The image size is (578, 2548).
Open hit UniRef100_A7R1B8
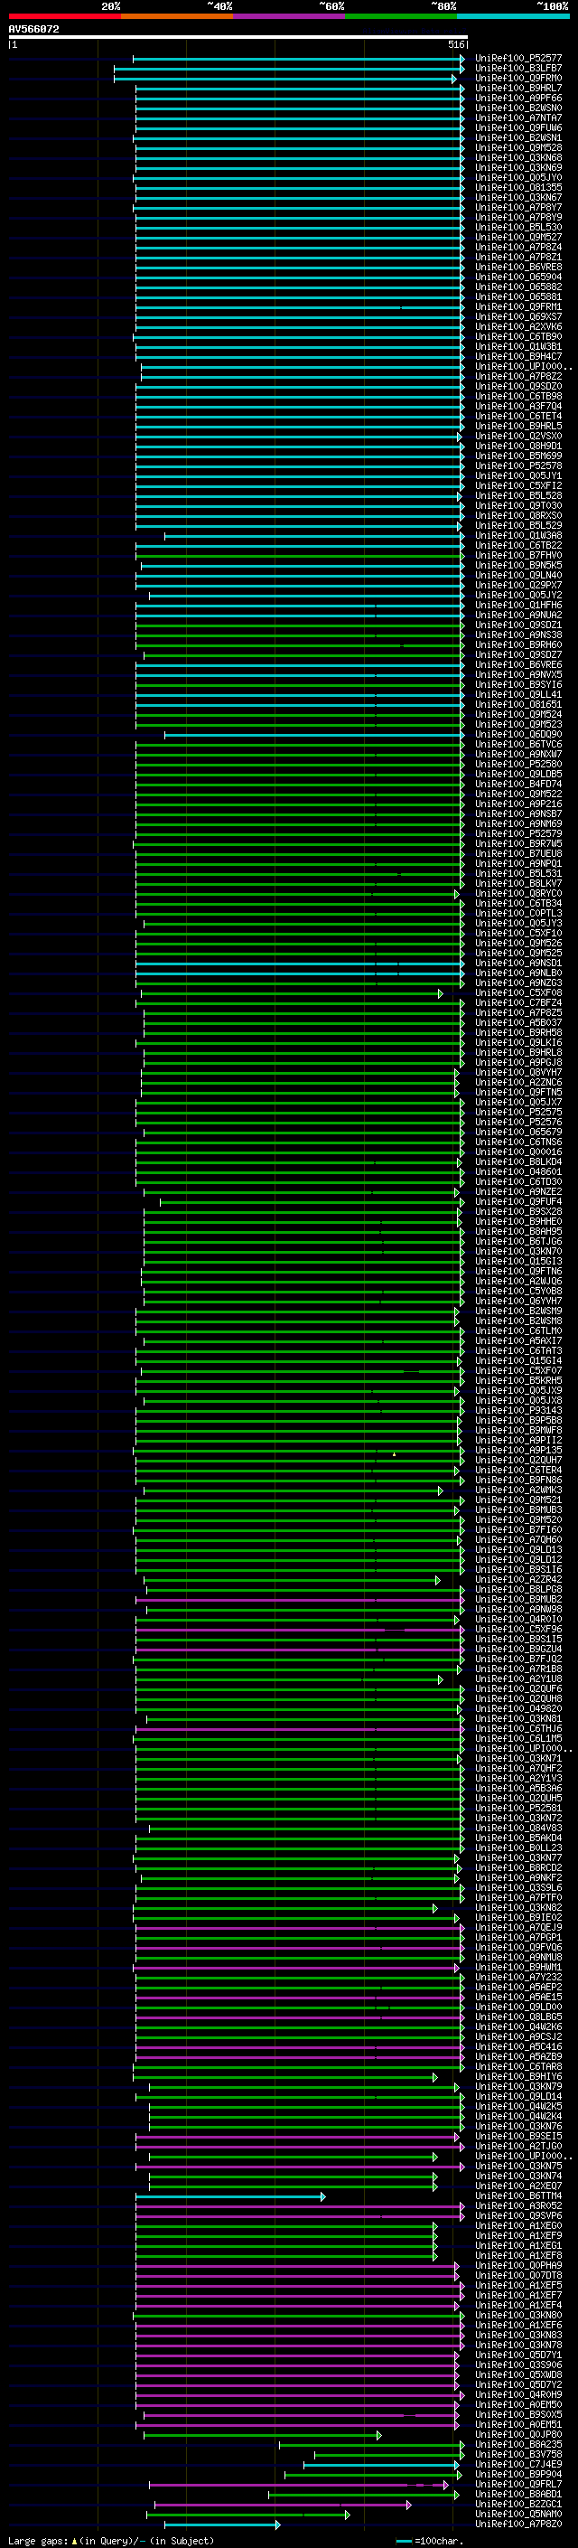point(517,1669)
